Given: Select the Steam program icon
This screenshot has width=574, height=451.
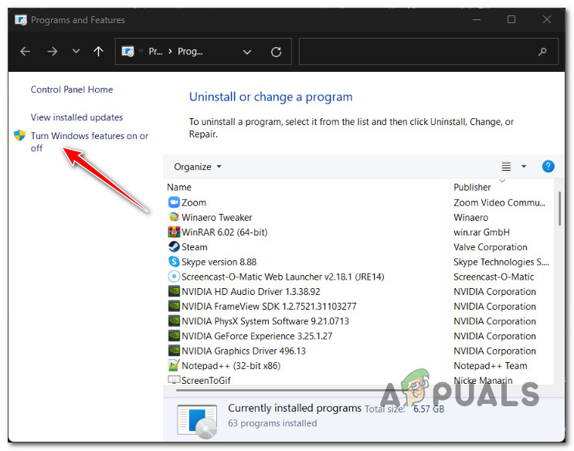Looking at the screenshot, I should [174, 246].
